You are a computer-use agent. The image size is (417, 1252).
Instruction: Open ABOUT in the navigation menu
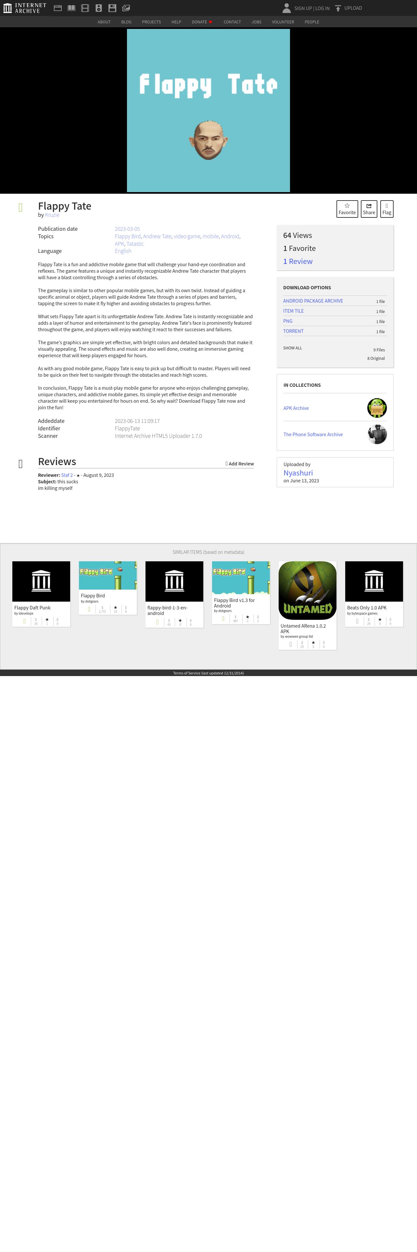click(104, 22)
